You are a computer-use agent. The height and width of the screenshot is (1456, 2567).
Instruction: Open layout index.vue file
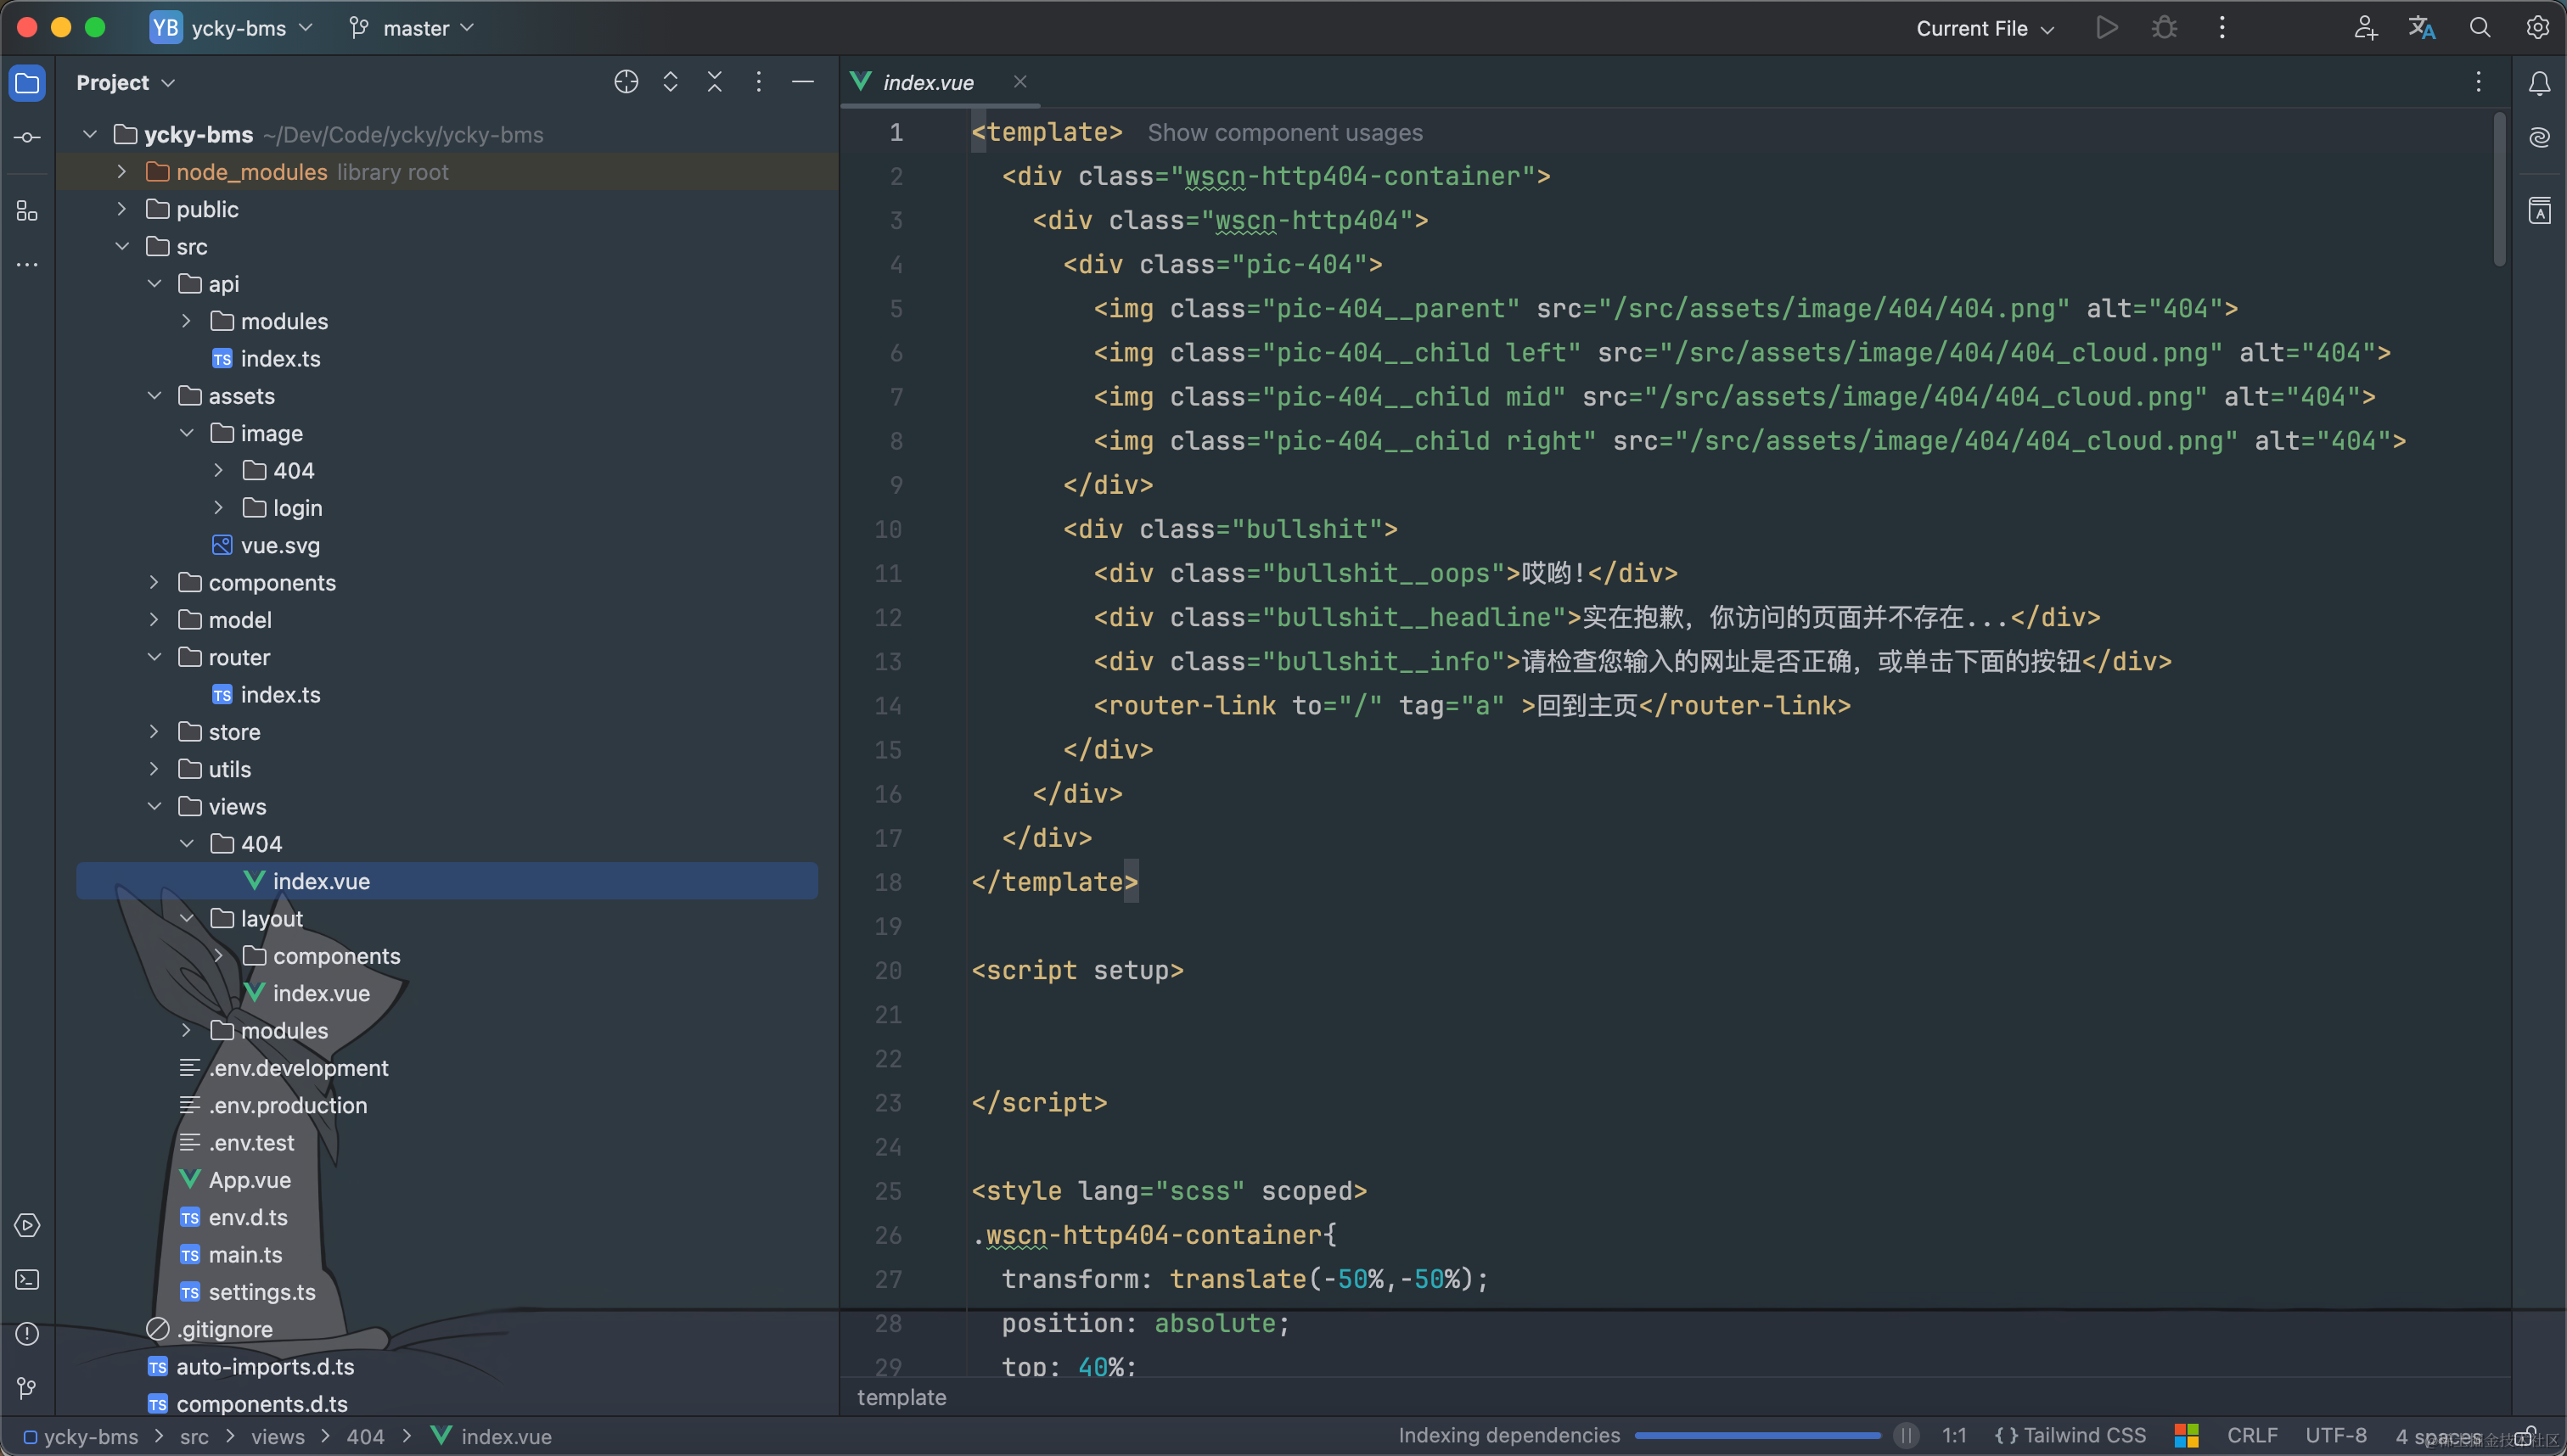coord(306,993)
